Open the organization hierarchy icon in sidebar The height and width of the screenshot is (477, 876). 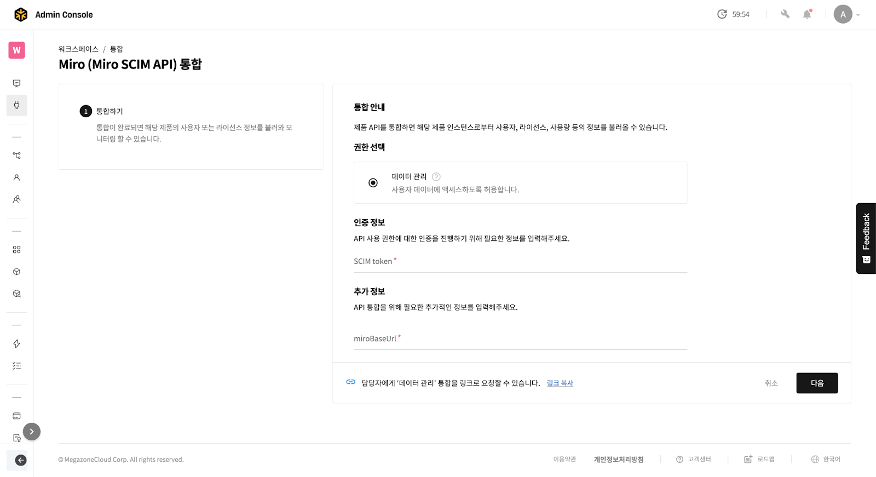[17, 156]
